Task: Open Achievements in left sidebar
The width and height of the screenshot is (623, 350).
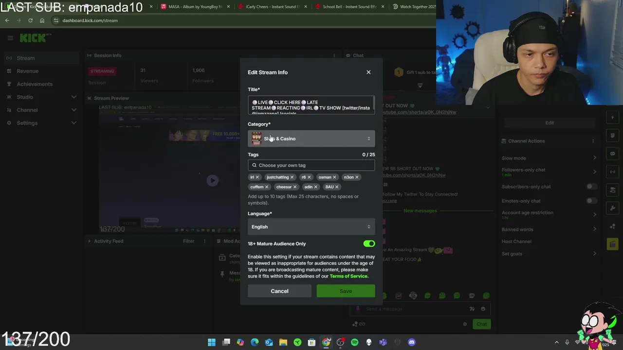Action: [x=41, y=84]
